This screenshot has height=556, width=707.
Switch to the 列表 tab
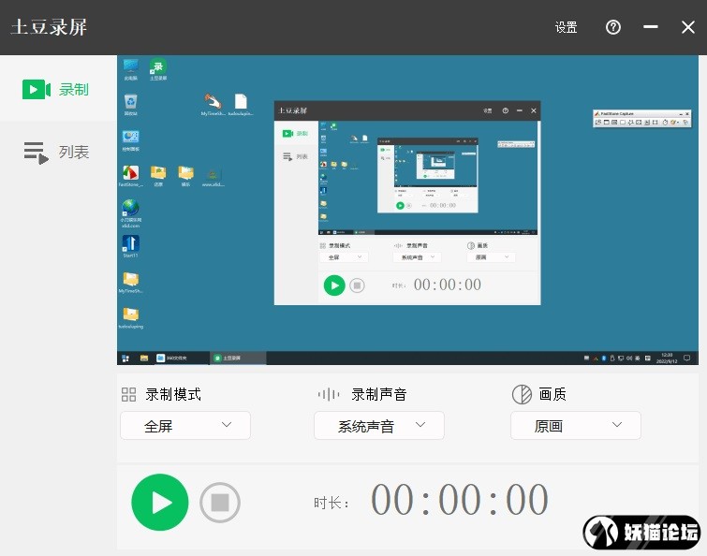click(55, 153)
